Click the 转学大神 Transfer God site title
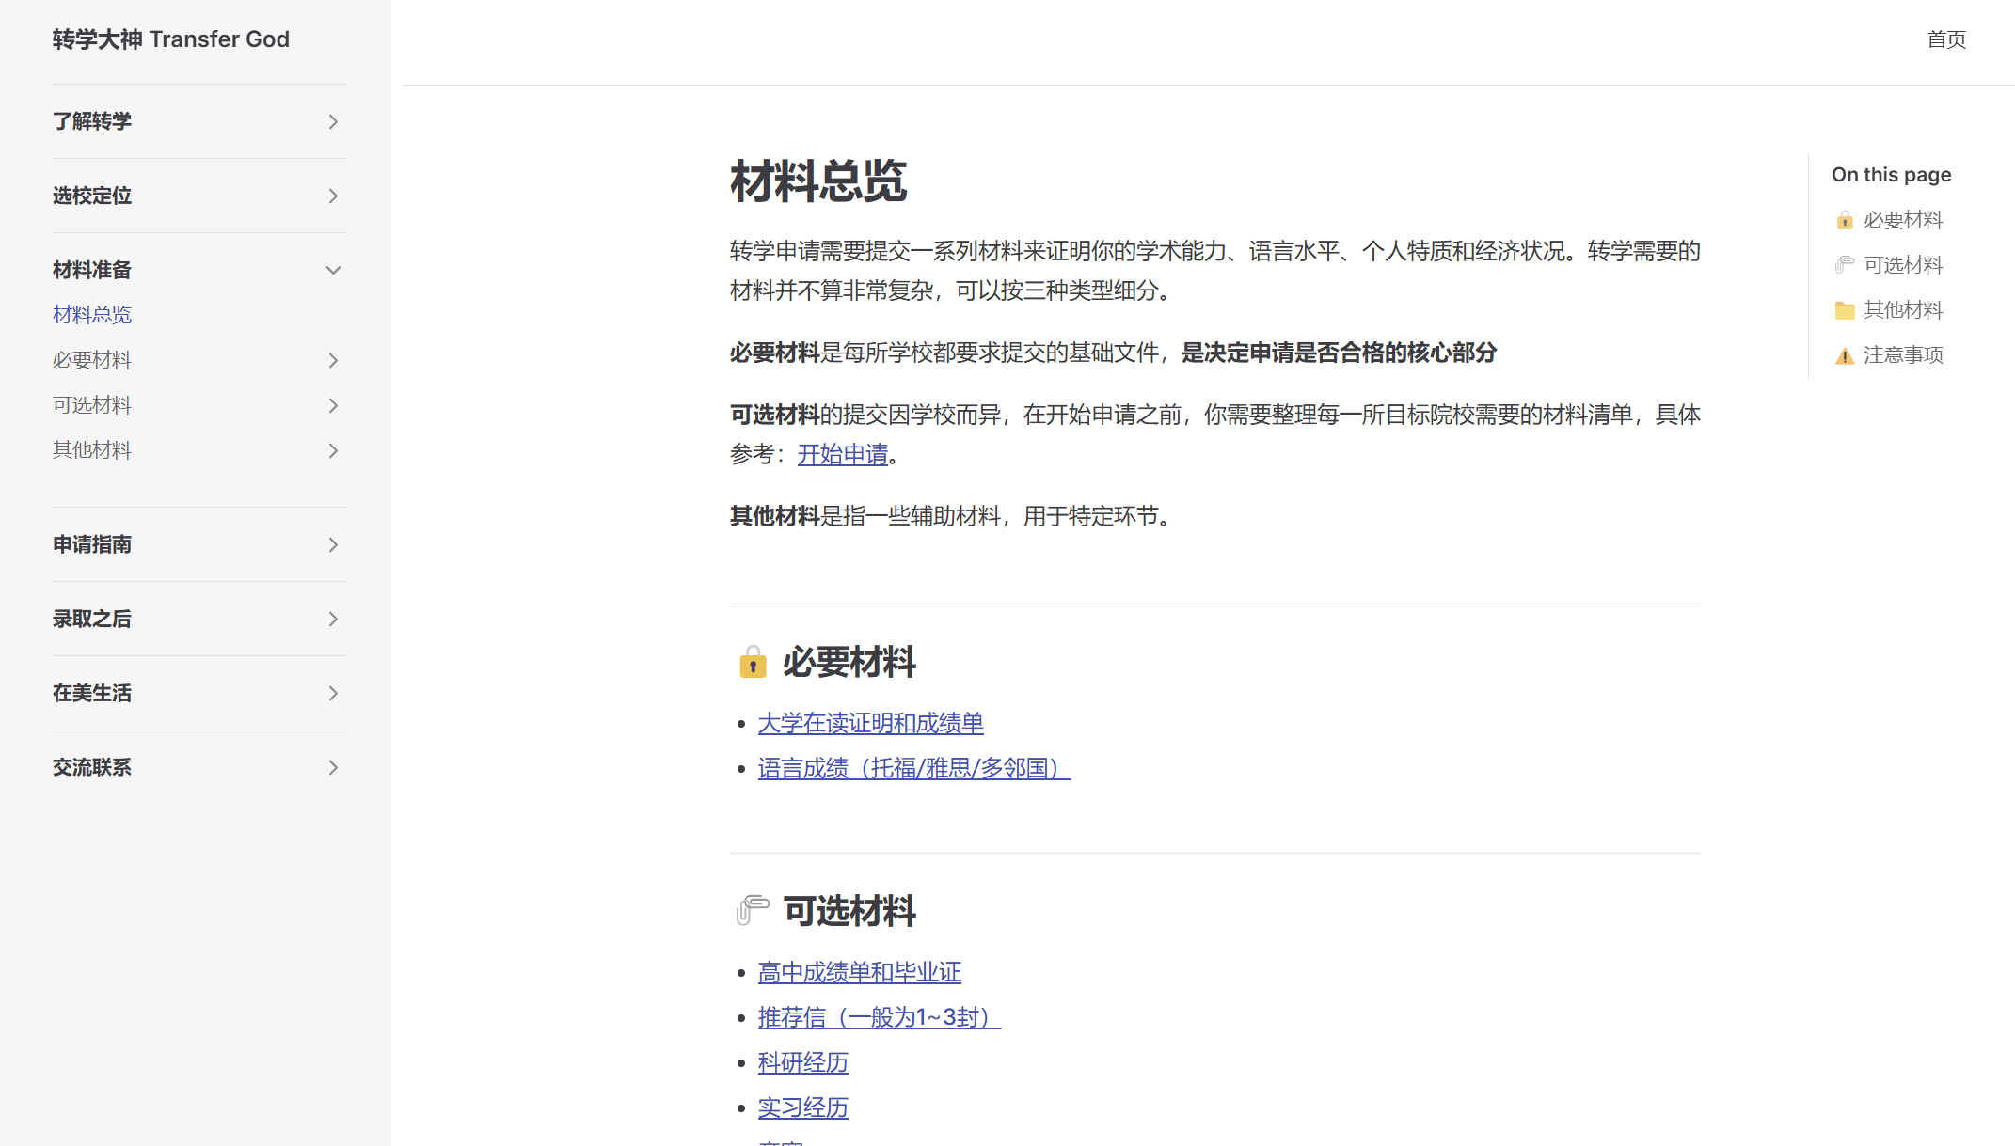The height and width of the screenshot is (1146, 2015). click(x=171, y=39)
